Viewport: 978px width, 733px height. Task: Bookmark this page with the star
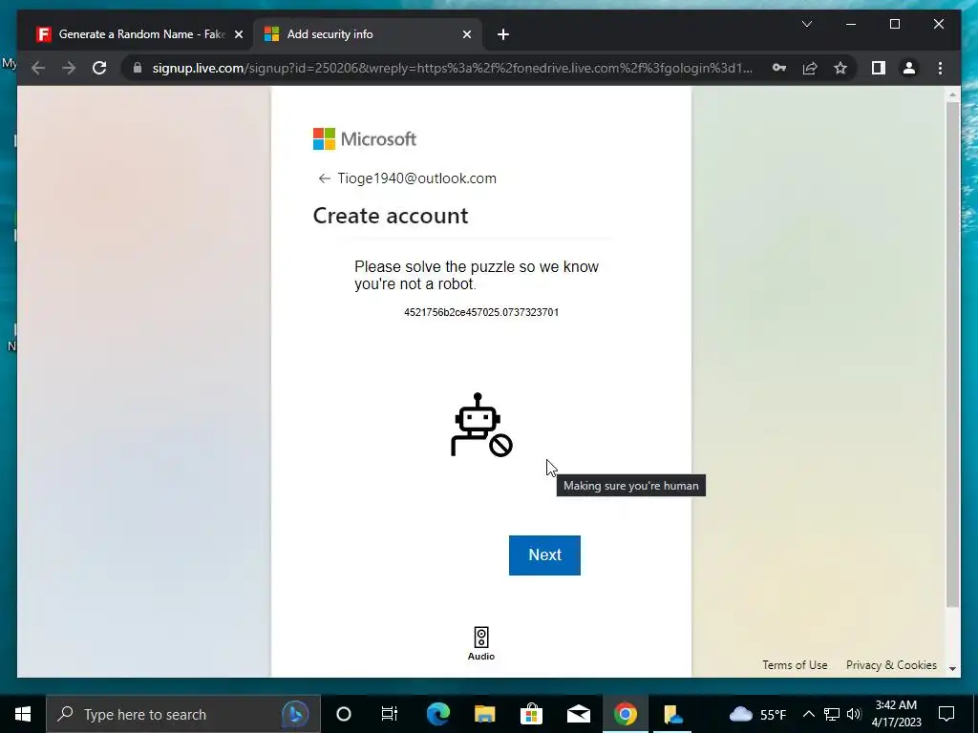(840, 68)
